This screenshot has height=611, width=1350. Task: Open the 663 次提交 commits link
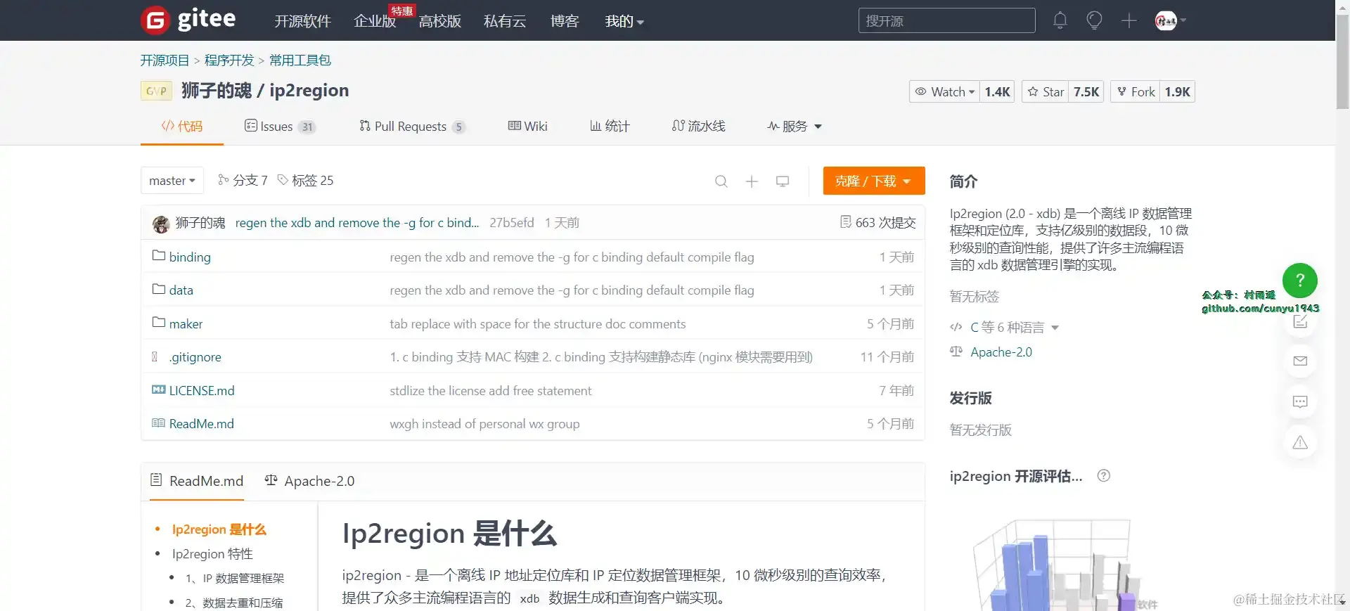tap(877, 223)
